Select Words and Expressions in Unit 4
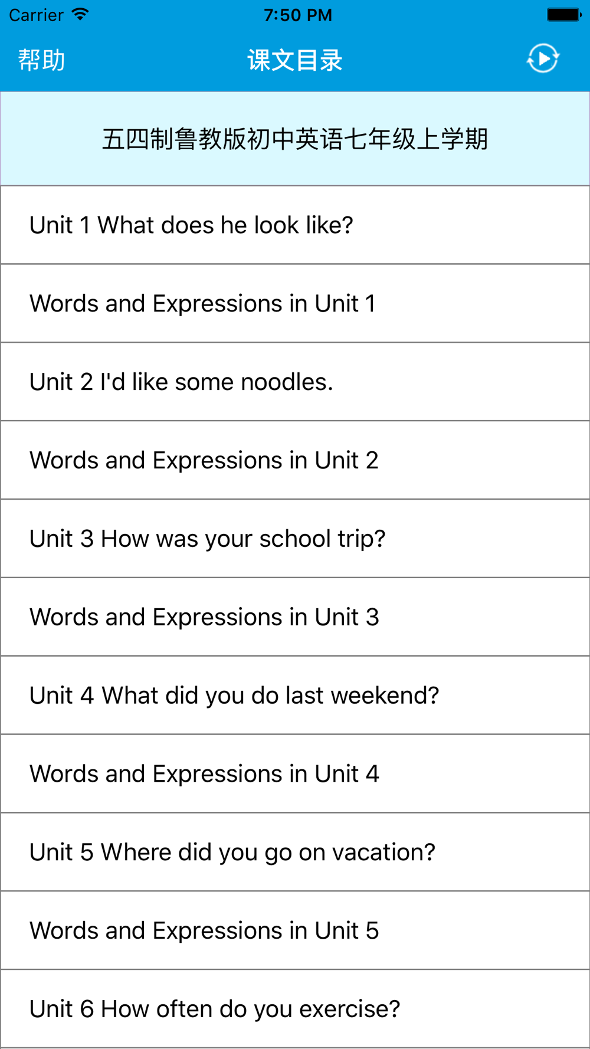This screenshot has height=1049, width=590. coord(295,774)
